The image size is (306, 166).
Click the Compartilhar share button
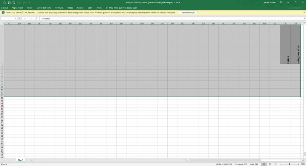[x=296, y=8]
